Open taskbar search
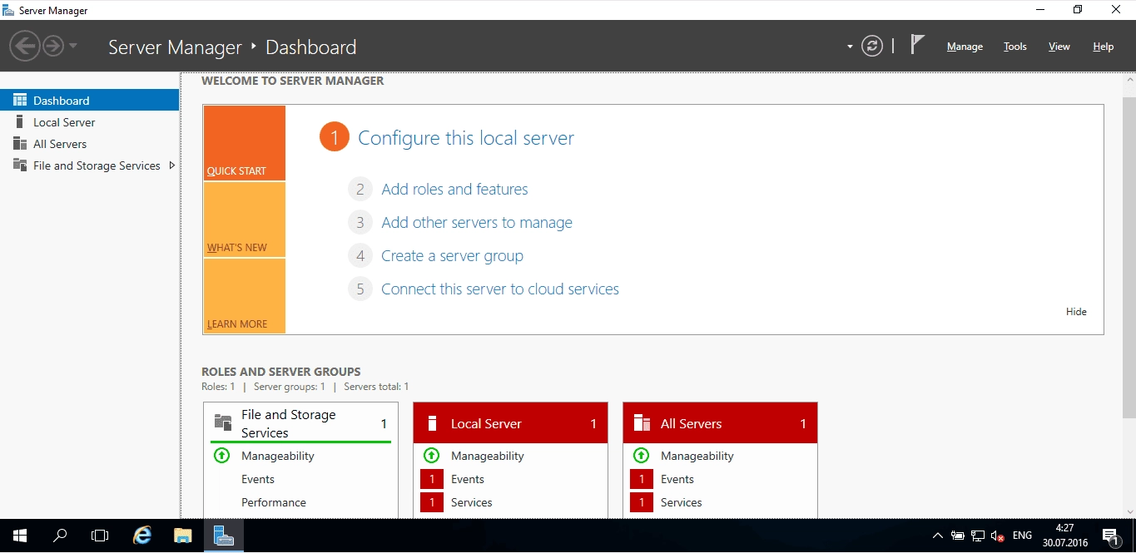1136x553 pixels. point(60,536)
